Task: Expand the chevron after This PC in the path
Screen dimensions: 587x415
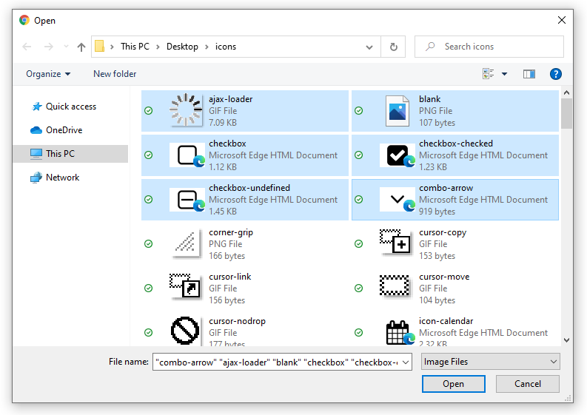Action: (x=158, y=47)
